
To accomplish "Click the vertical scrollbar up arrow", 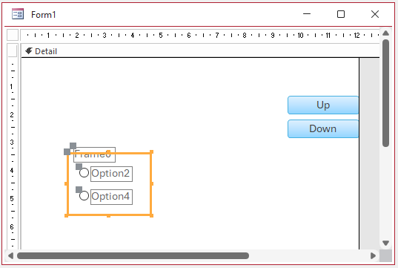I will point(386,33).
